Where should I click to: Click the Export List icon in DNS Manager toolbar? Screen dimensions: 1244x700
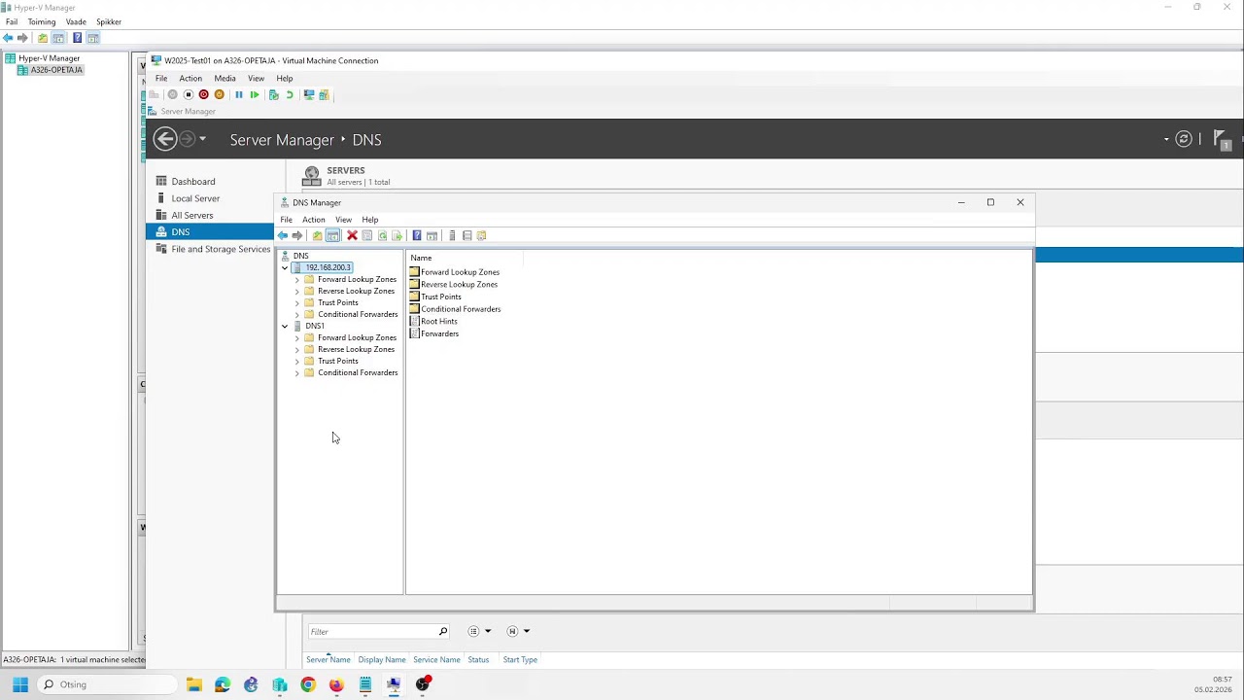pyautogui.click(x=397, y=235)
